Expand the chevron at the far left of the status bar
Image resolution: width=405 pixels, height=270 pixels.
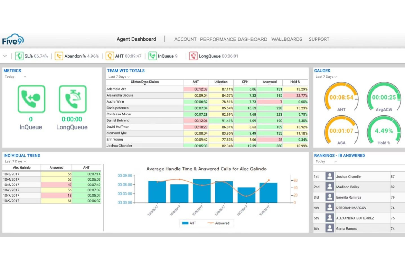[5, 56]
